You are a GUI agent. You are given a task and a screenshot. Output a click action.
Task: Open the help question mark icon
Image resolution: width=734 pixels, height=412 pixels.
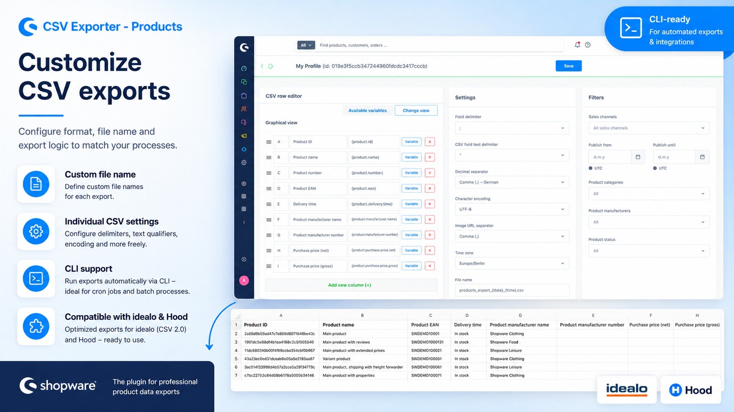(x=588, y=45)
